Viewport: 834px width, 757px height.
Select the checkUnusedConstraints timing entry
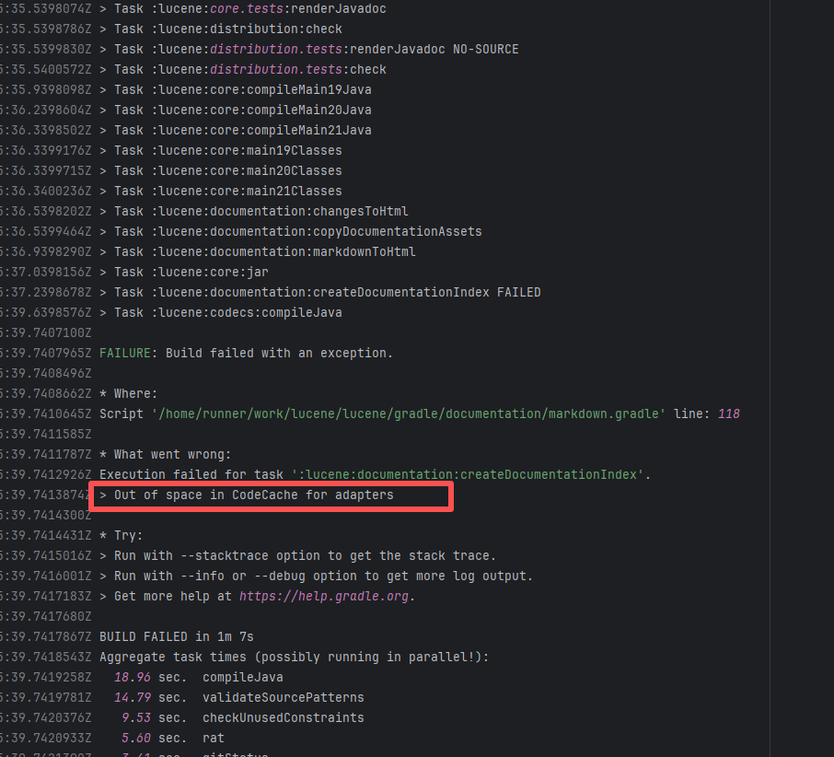tap(283, 717)
